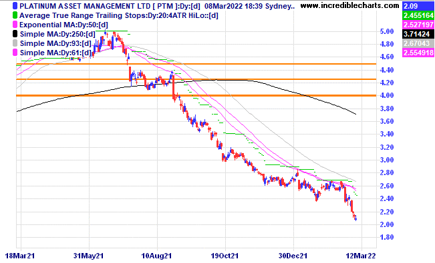Click the magenta 2.554918 value box
This screenshot has width=435, height=263.
(418, 53)
